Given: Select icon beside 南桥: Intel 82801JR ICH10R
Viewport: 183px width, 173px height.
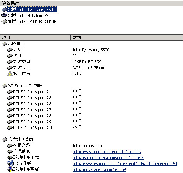Looking at the screenshot, I should (x=4, y=21).
